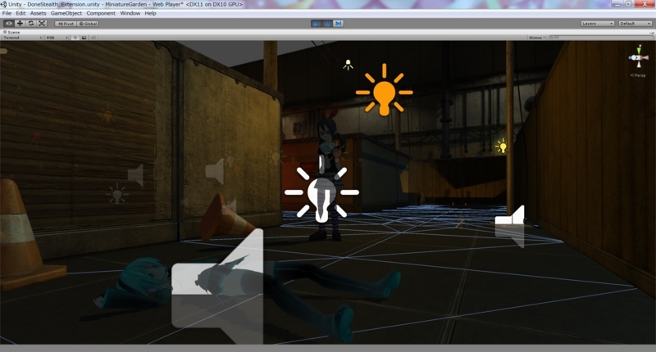Select the small yellow light gizmo
656x352 pixels.
tap(502, 146)
